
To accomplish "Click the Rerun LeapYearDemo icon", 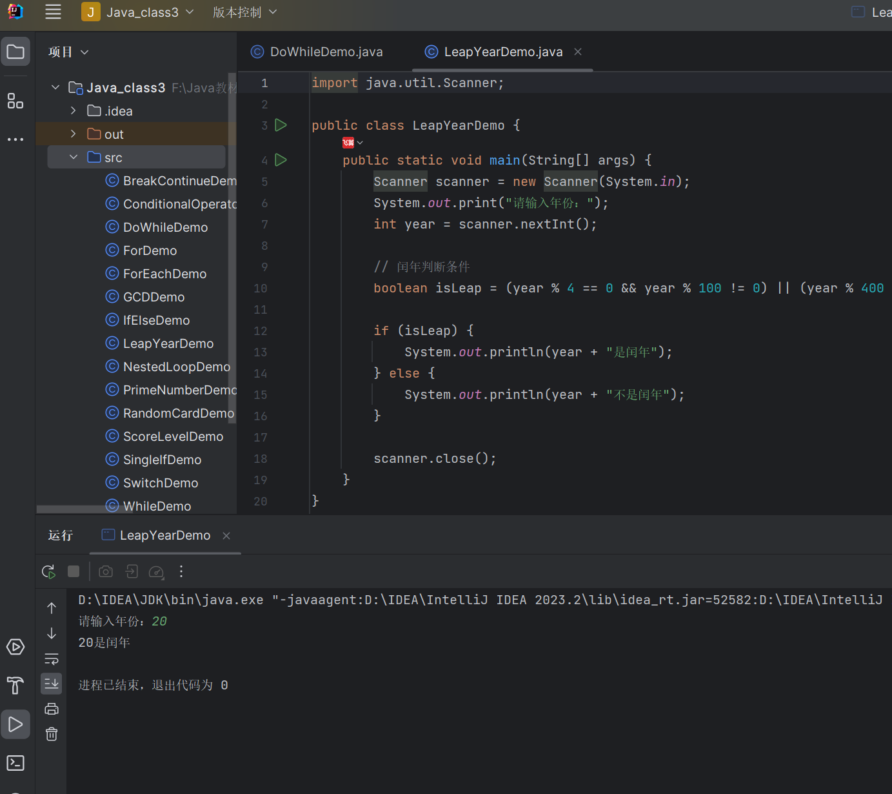I will pyautogui.click(x=48, y=571).
